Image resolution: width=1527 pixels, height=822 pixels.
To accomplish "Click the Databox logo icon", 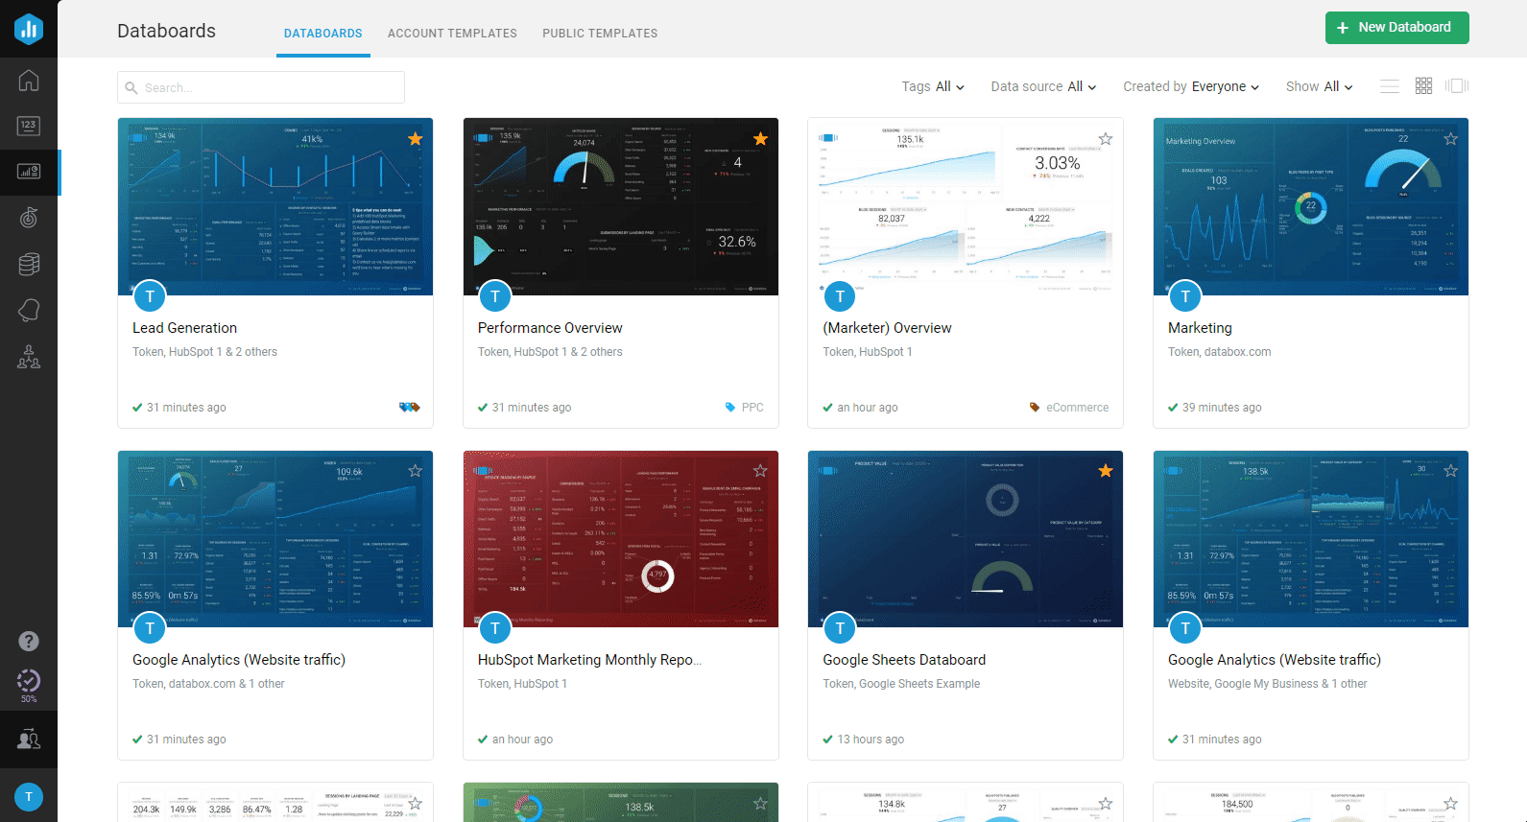I will pos(29,29).
